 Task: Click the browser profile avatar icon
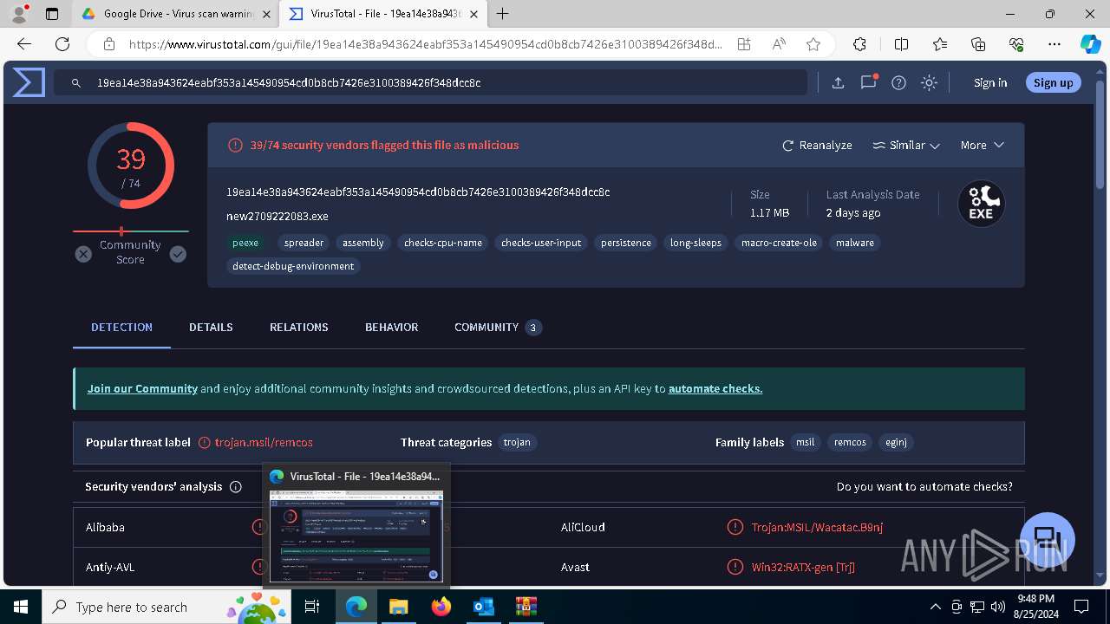point(19,14)
